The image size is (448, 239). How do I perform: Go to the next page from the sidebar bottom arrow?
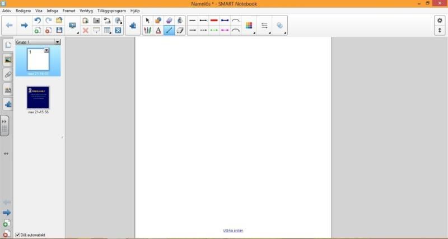pyautogui.click(x=7, y=213)
